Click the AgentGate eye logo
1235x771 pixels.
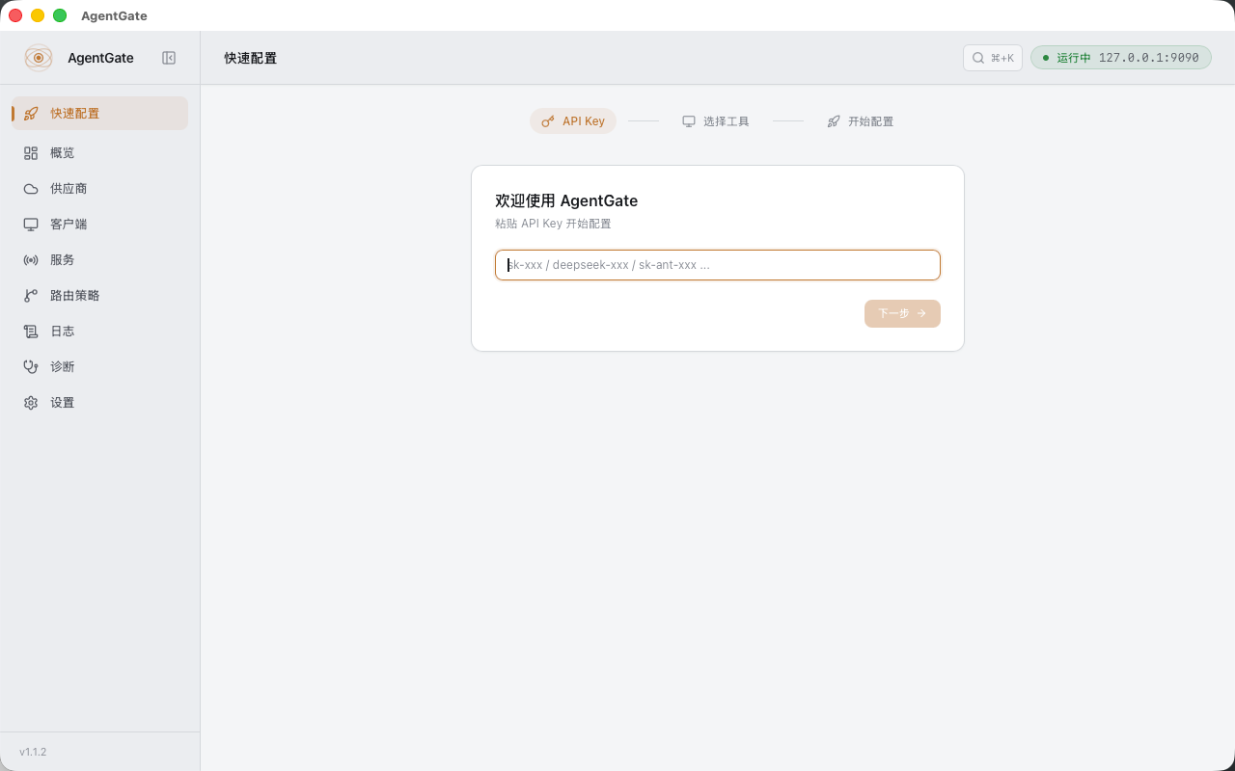click(x=39, y=58)
